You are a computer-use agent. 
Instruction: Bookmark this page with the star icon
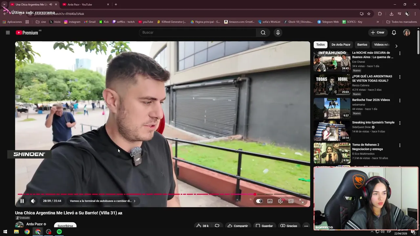(x=369, y=14)
